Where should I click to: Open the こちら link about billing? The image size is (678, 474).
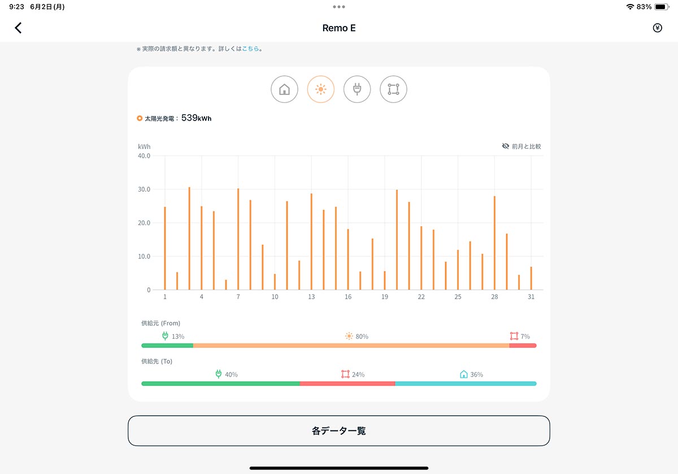[250, 49]
